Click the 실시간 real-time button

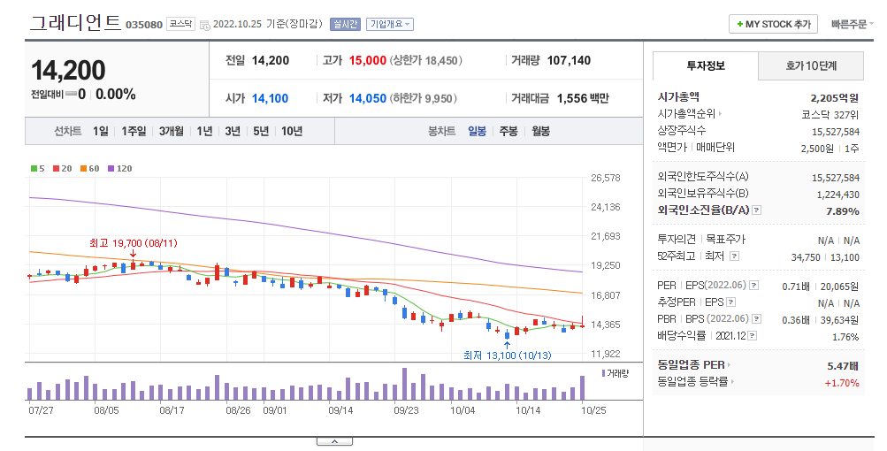[x=345, y=25]
